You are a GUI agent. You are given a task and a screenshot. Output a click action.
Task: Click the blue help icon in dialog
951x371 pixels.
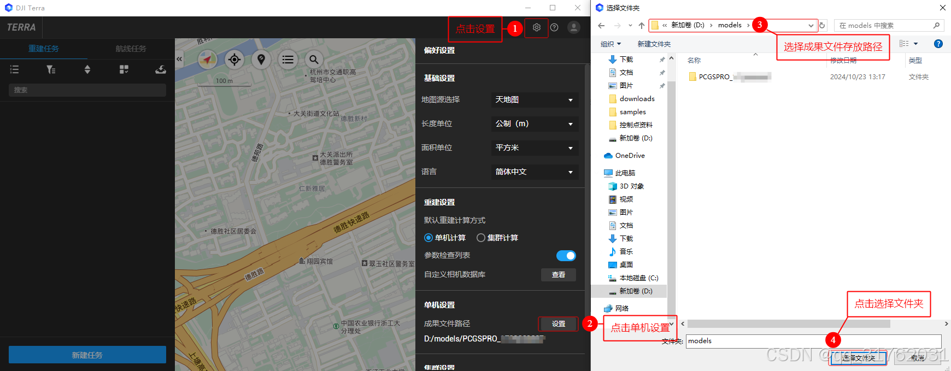click(x=938, y=44)
